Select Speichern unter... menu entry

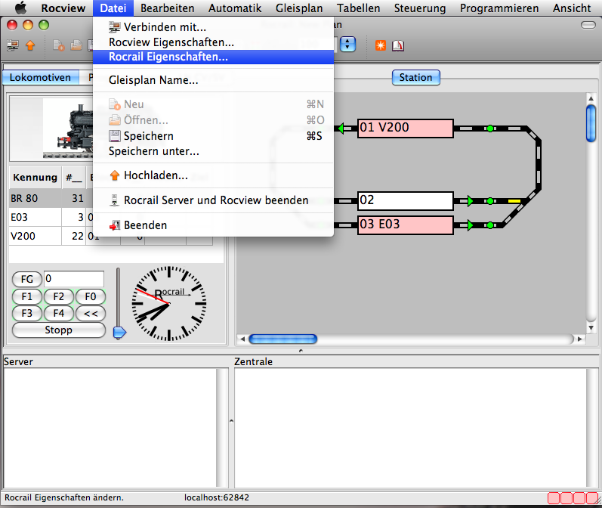point(154,151)
